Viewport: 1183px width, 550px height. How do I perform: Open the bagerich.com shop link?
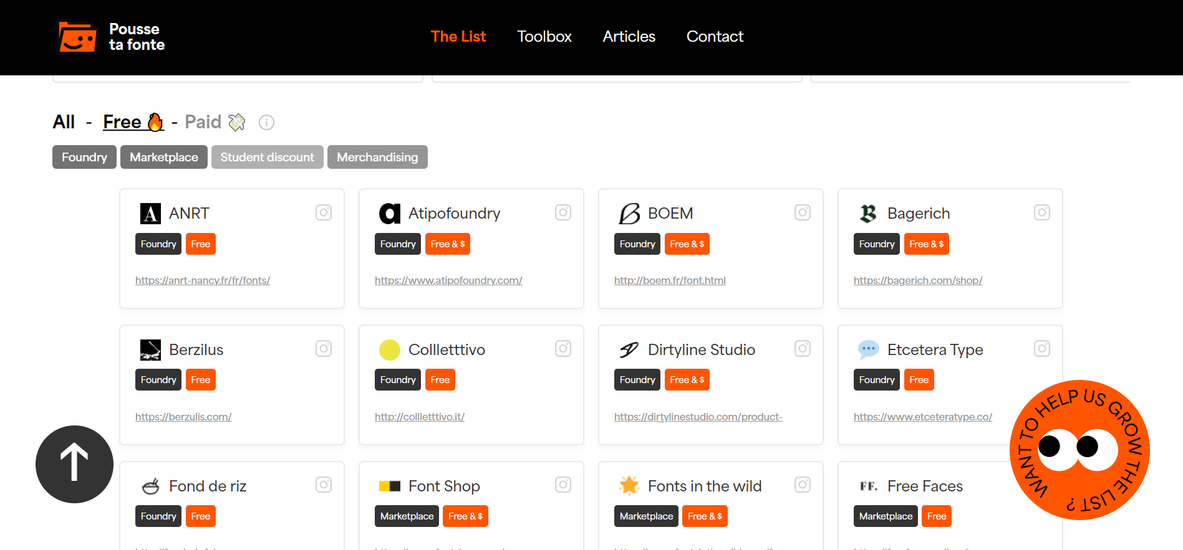(x=918, y=280)
